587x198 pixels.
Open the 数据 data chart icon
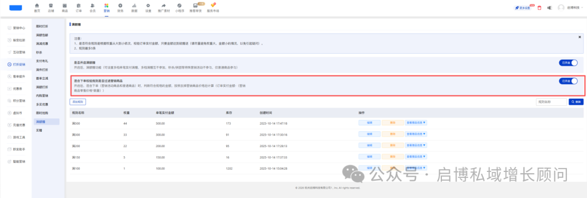134,5
